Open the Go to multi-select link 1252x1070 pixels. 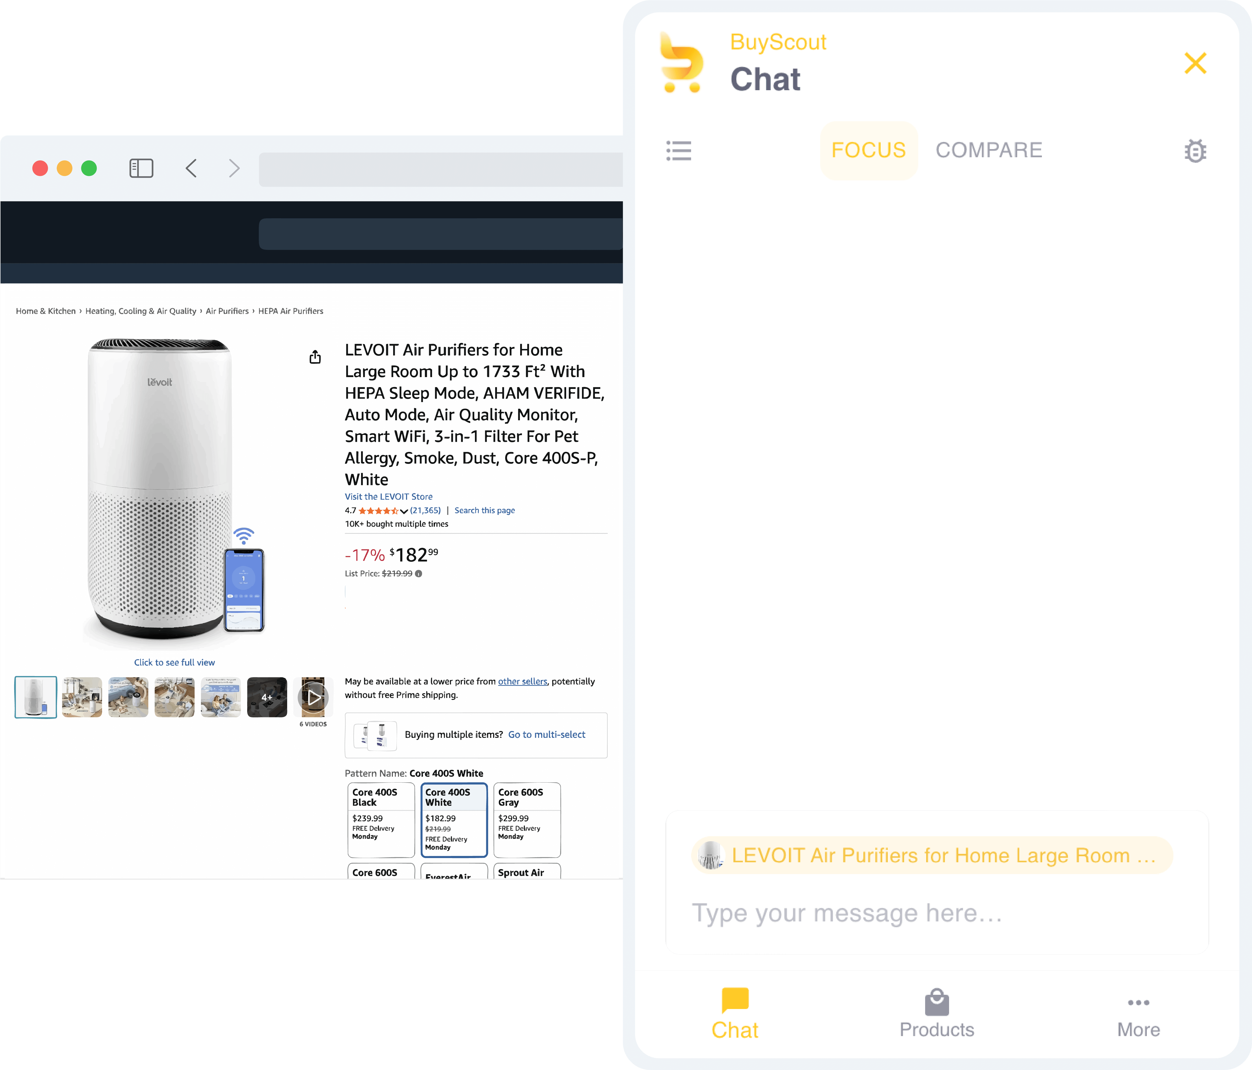(546, 735)
